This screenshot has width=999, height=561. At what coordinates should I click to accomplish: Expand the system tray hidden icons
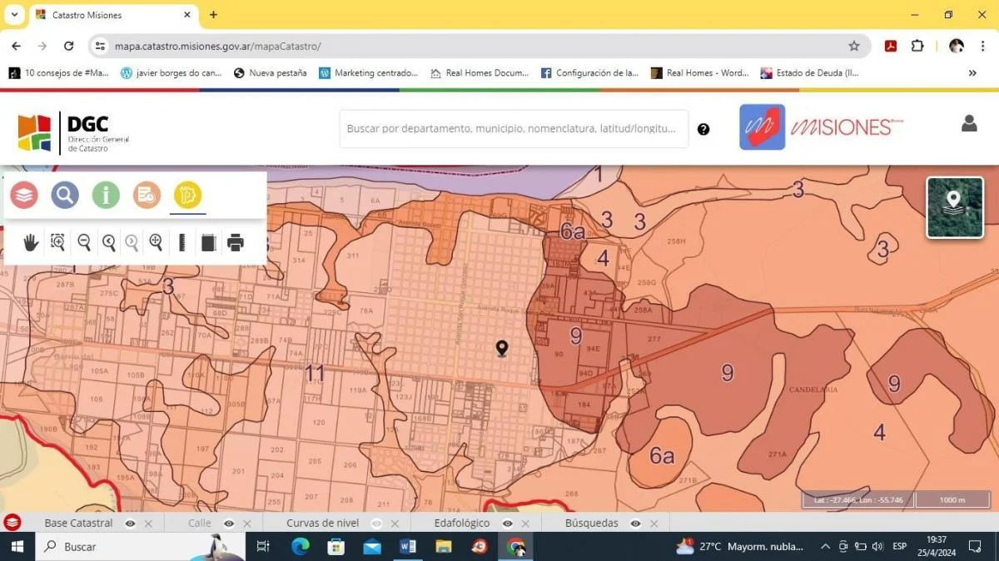tap(825, 547)
